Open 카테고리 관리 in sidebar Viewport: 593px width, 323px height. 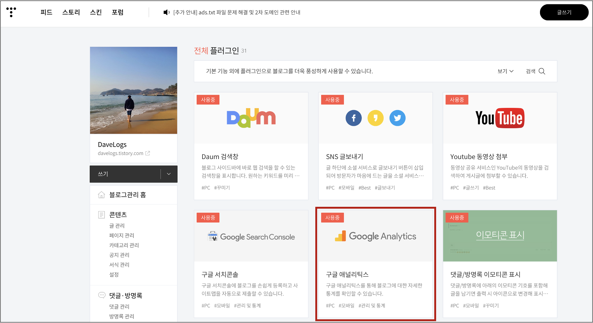coord(124,245)
